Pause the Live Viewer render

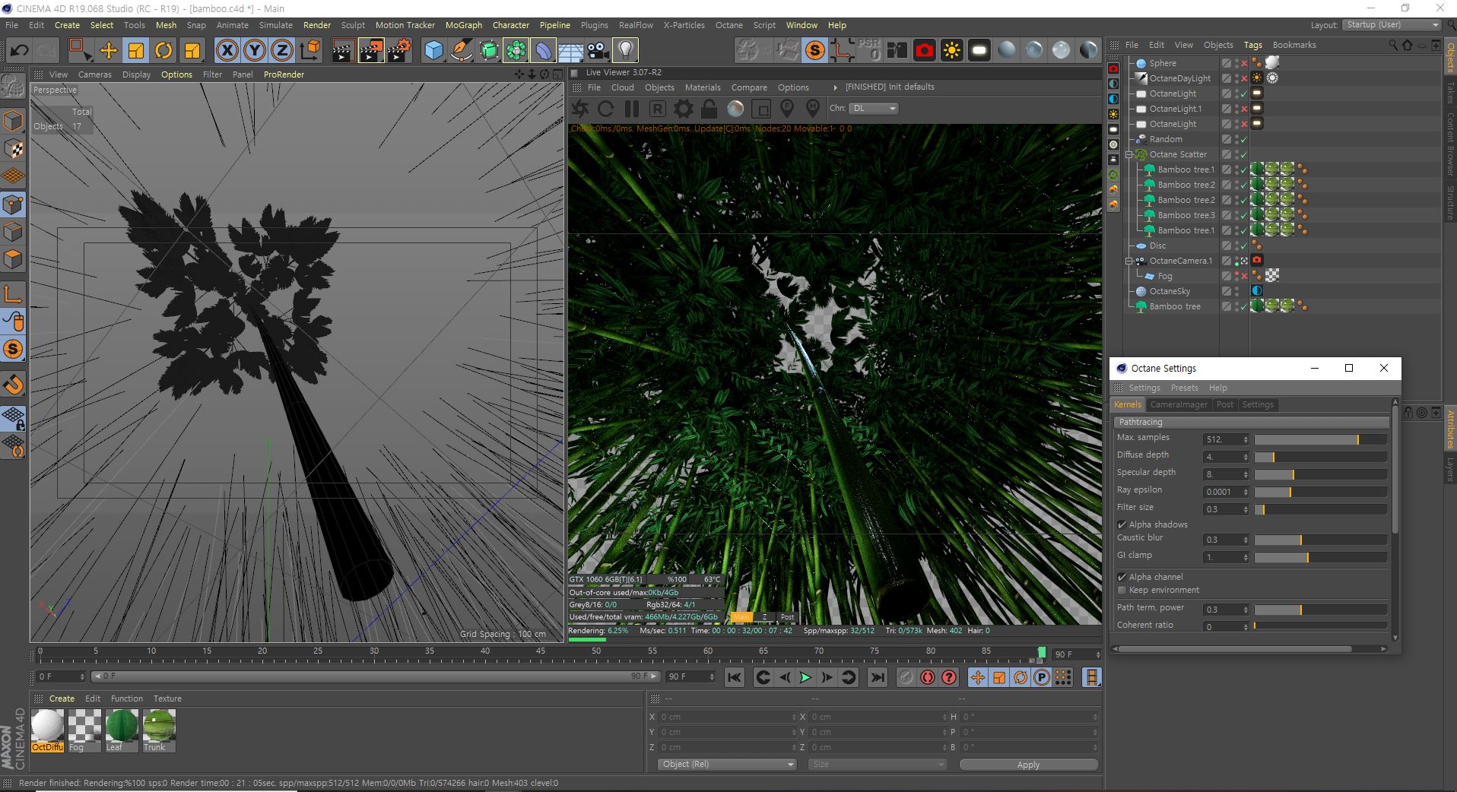631,109
